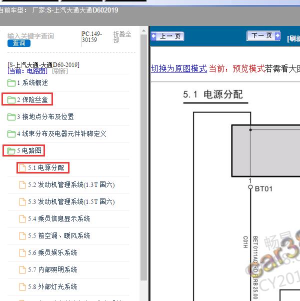The height and width of the screenshot is (301, 300).
Task: Expand folder icon for 4 线束分布
Action: coord(11,134)
